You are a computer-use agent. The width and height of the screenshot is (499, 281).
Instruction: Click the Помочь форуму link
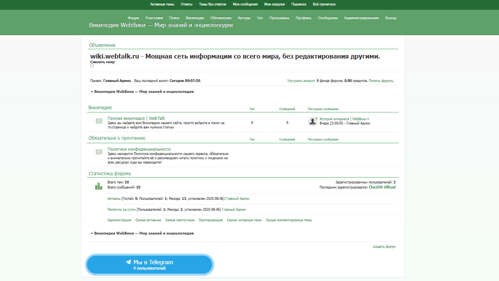(x=381, y=81)
